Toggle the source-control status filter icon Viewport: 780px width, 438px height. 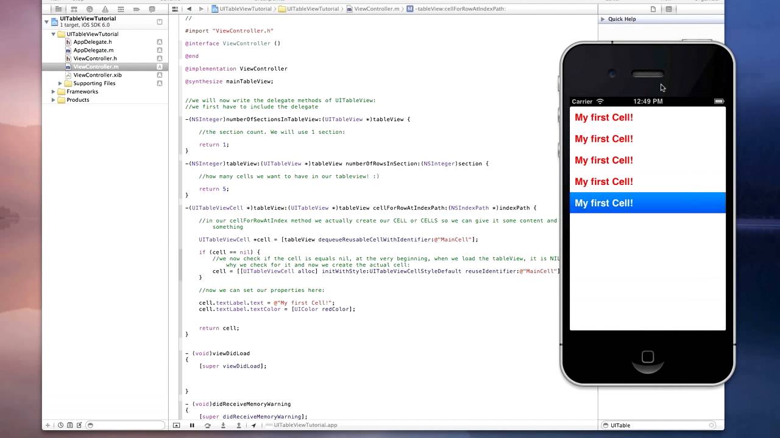pyautogui.click(x=70, y=425)
